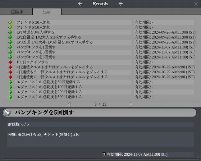Select record Lv1茸兎を3枚入手する
Screen dimensions: 201x161
tap(73, 32)
